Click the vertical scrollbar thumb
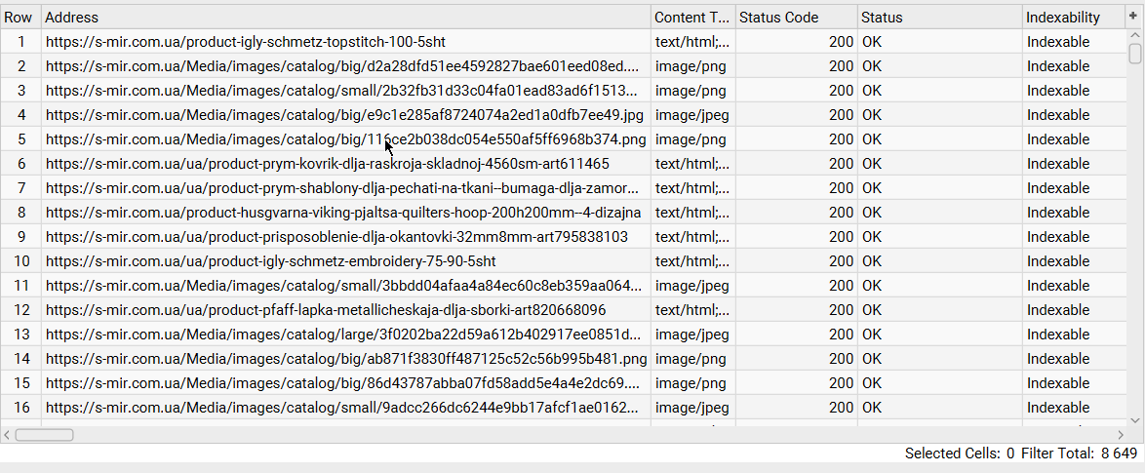This screenshot has height=473, width=1145. click(1135, 52)
